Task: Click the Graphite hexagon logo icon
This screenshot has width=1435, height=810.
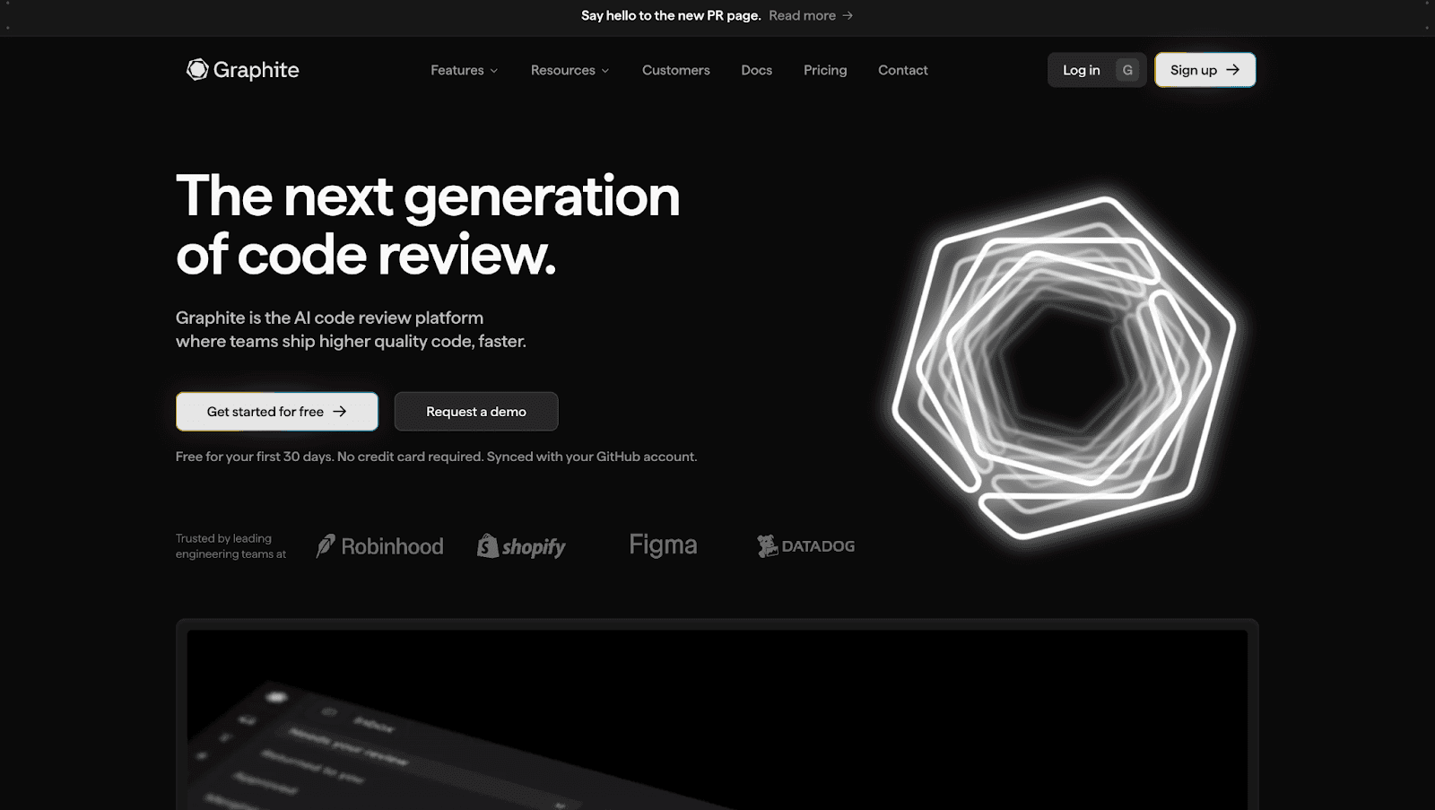Action: [x=197, y=69]
